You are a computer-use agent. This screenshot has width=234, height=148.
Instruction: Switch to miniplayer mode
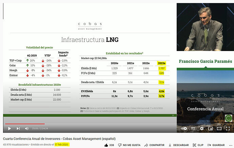(x=210, y=128)
